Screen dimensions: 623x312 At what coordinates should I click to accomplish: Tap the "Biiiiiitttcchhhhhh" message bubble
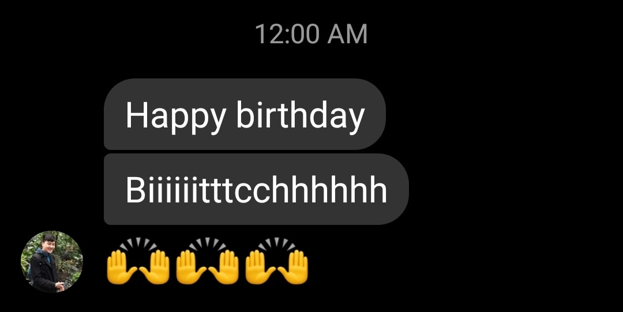coord(256,189)
